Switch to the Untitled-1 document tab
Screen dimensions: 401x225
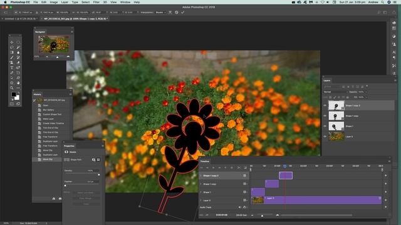click(x=20, y=19)
